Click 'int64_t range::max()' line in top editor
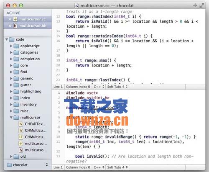The height and width of the screenshot is (172, 209). (x=91, y=60)
